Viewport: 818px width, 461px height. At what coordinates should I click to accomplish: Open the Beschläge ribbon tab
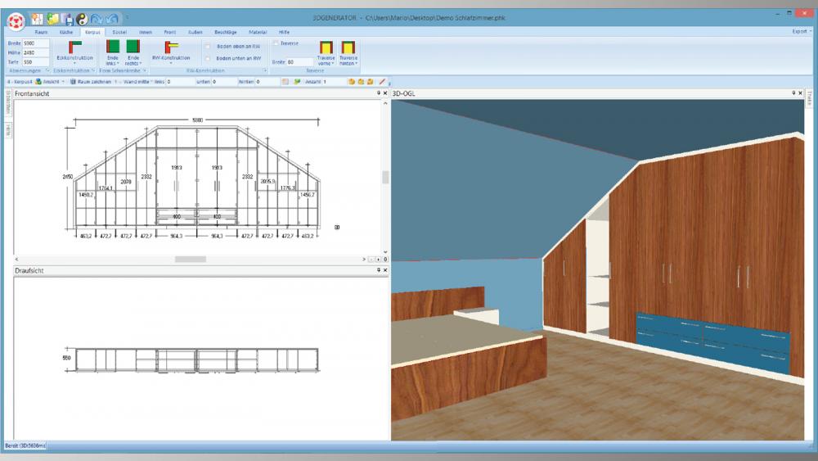(225, 31)
